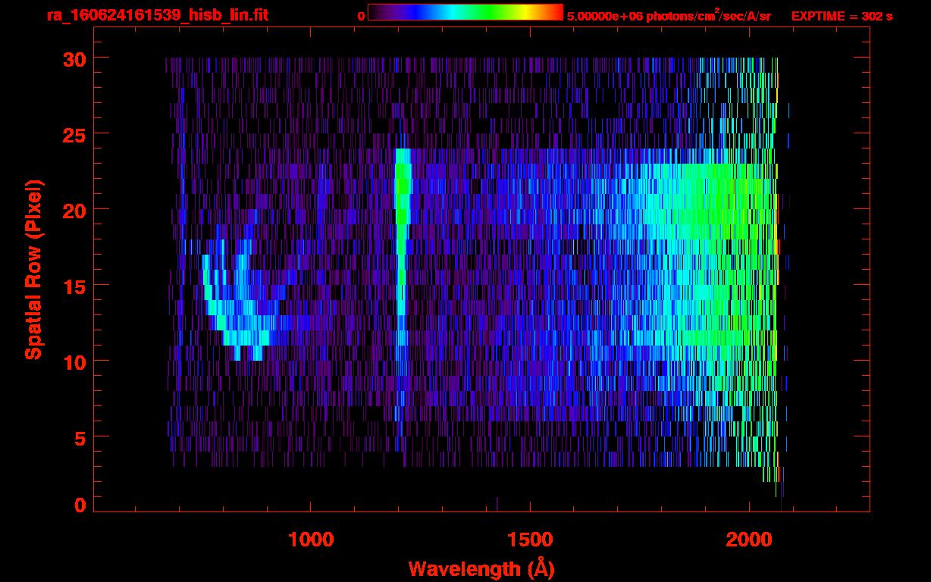Image resolution: width=931 pixels, height=582 pixels.
Task: Click the Spatial Row (Pixel) axis title
Action: click(x=33, y=269)
